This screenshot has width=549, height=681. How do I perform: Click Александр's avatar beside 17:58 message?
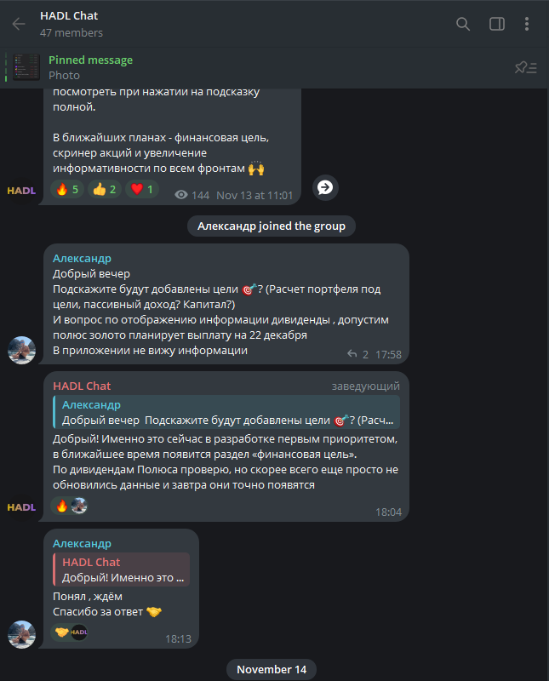click(22, 350)
